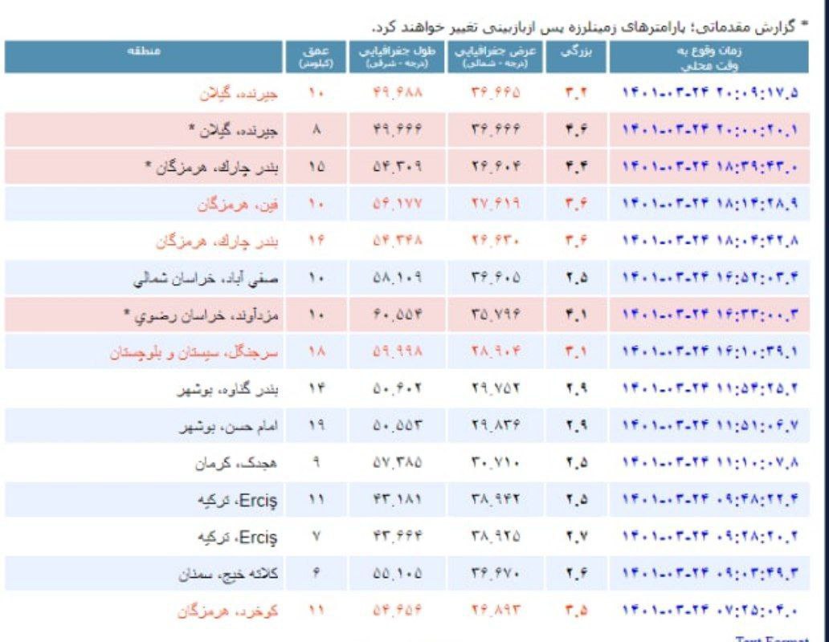Open the event at ۱۶:۵۲:۰۳.۴
Image resolution: width=829 pixels, height=642 pixels.
[709, 278]
